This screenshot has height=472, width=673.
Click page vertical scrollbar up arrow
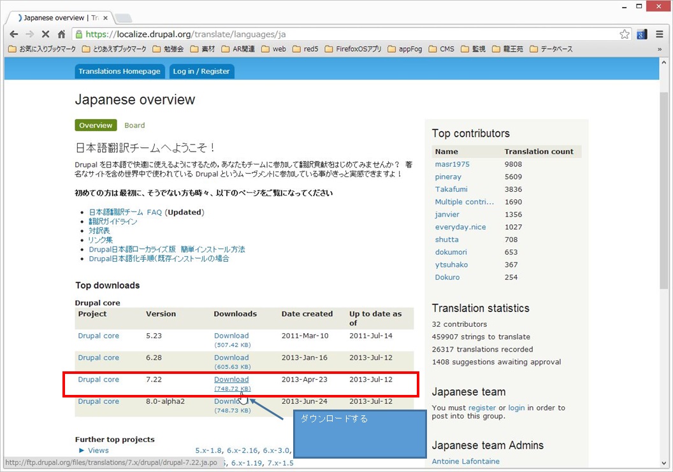(665, 62)
